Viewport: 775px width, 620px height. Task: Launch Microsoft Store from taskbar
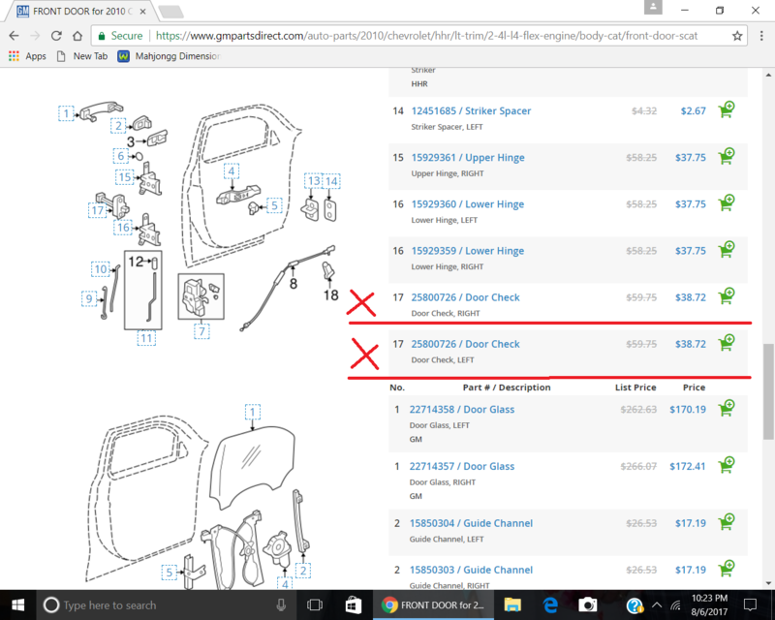[x=353, y=604]
